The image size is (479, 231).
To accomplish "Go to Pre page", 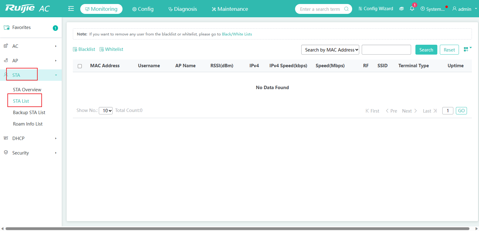I will 391,111.
